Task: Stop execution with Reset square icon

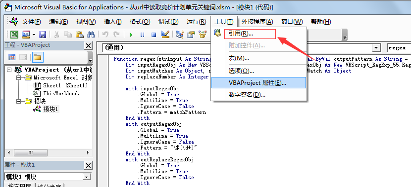Action: click(154, 35)
